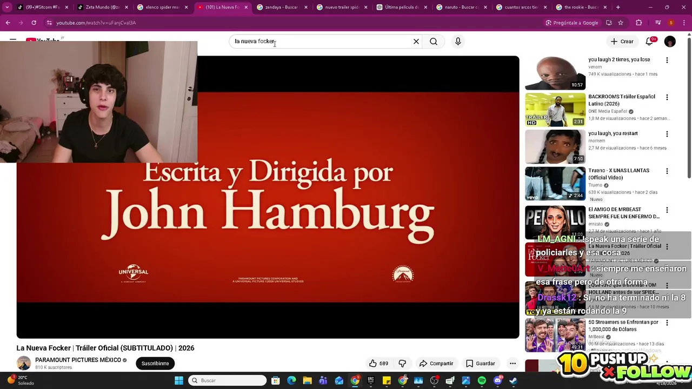Open options for El AMIGO DE MRBEAST video

click(x=667, y=210)
